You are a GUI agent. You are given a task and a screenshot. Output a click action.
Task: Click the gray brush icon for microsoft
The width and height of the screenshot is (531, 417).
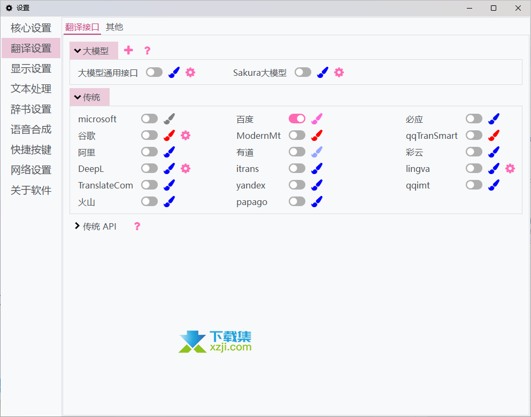[x=170, y=119]
